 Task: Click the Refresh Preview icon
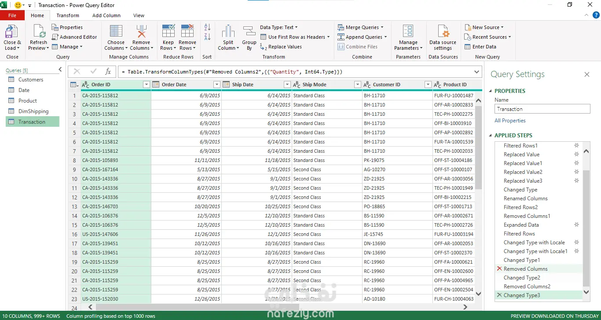[38, 33]
